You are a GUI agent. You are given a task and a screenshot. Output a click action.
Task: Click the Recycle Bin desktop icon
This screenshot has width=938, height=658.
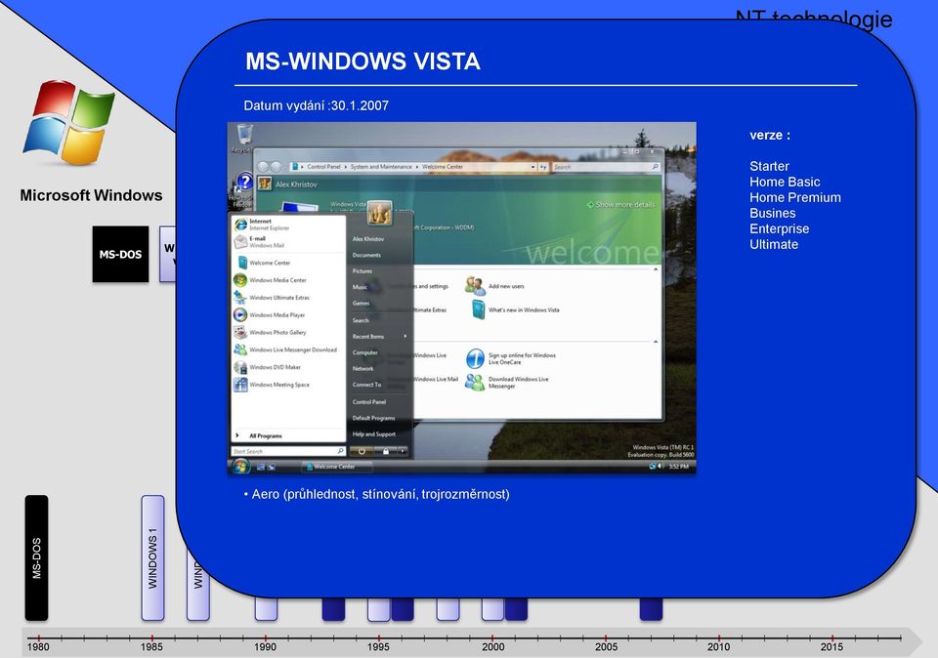tap(244, 134)
